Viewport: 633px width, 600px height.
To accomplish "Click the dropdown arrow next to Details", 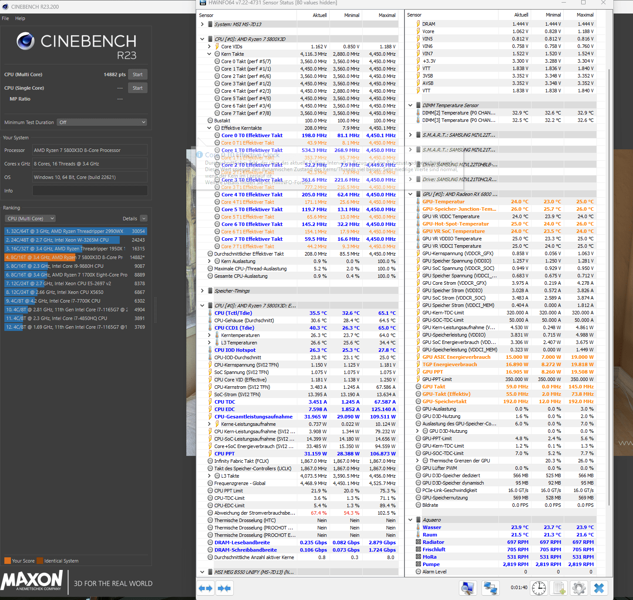I will [x=144, y=219].
